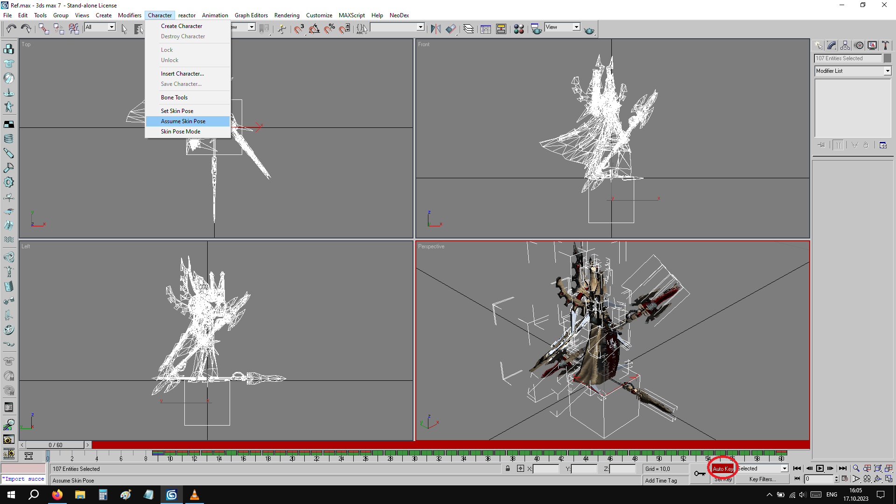Open the Selected key filter dropdown
This screenshot has height=504, width=896.
[x=784, y=469]
